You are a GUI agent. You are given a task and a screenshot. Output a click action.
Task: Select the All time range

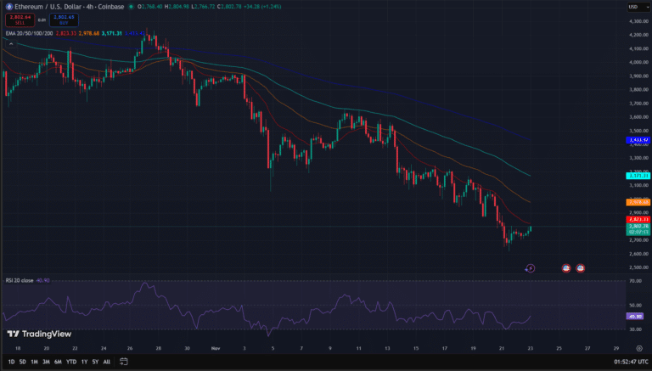pos(105,361)
